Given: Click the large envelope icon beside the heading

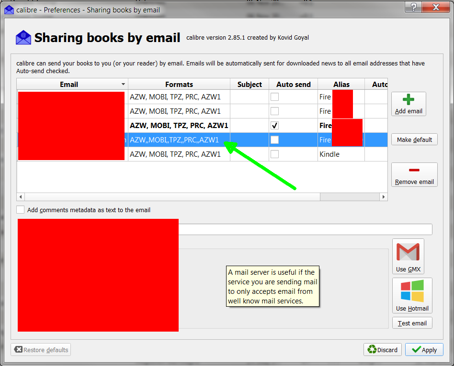Looking at the screenshot, I should coord(23,38).
